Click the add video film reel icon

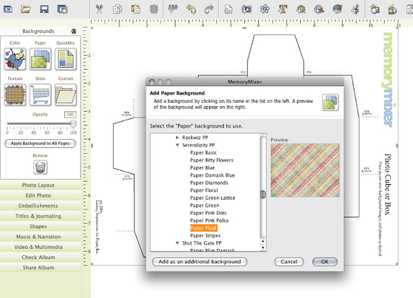301,10
